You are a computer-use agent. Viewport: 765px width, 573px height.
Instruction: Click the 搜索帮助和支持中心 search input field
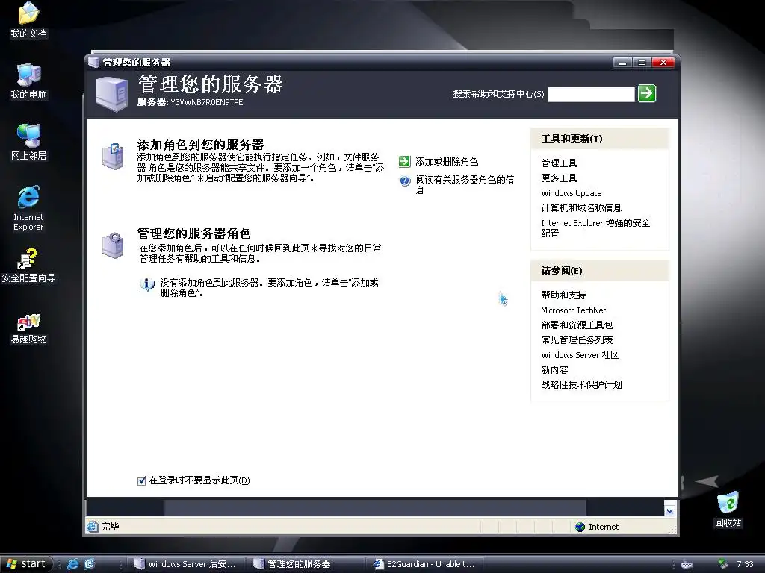click(591, 94)
